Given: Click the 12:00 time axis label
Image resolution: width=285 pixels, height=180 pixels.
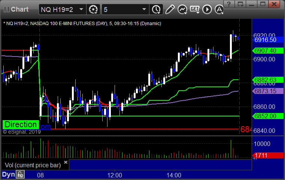Looking at the screenshot, I should tap(115, 175).
